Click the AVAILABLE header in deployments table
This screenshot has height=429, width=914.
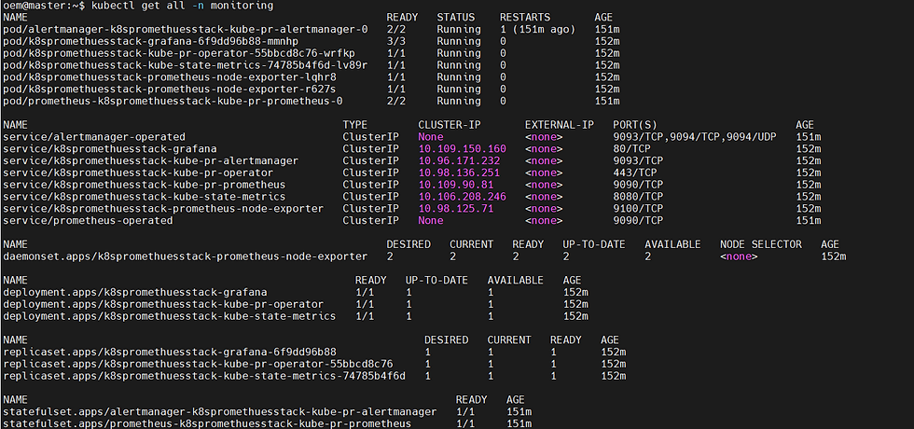(515, 281)
